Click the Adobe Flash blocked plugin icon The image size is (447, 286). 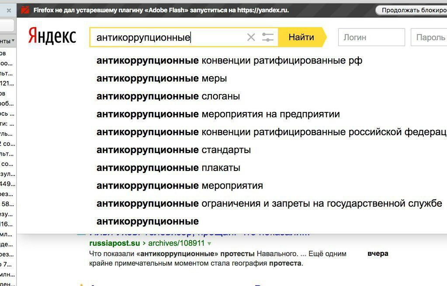tap(25, 10)
